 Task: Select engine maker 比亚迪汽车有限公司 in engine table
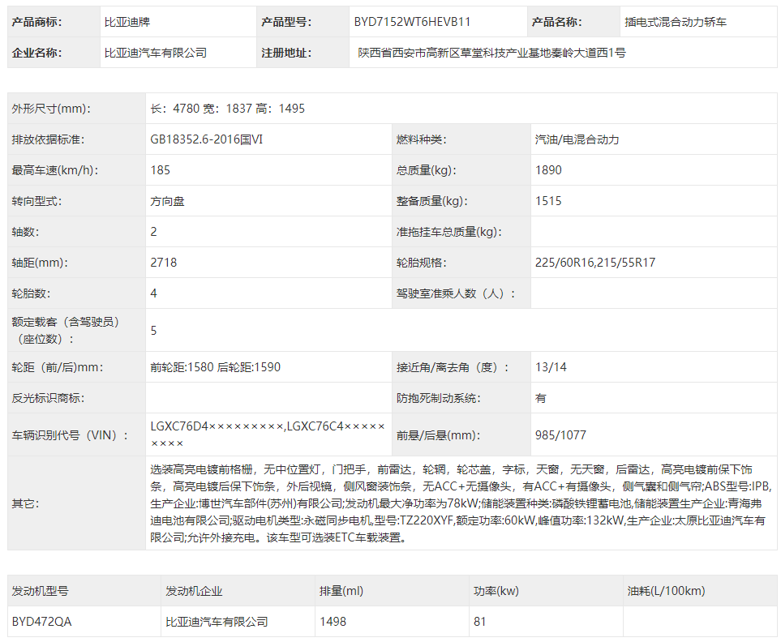[217, 622]
